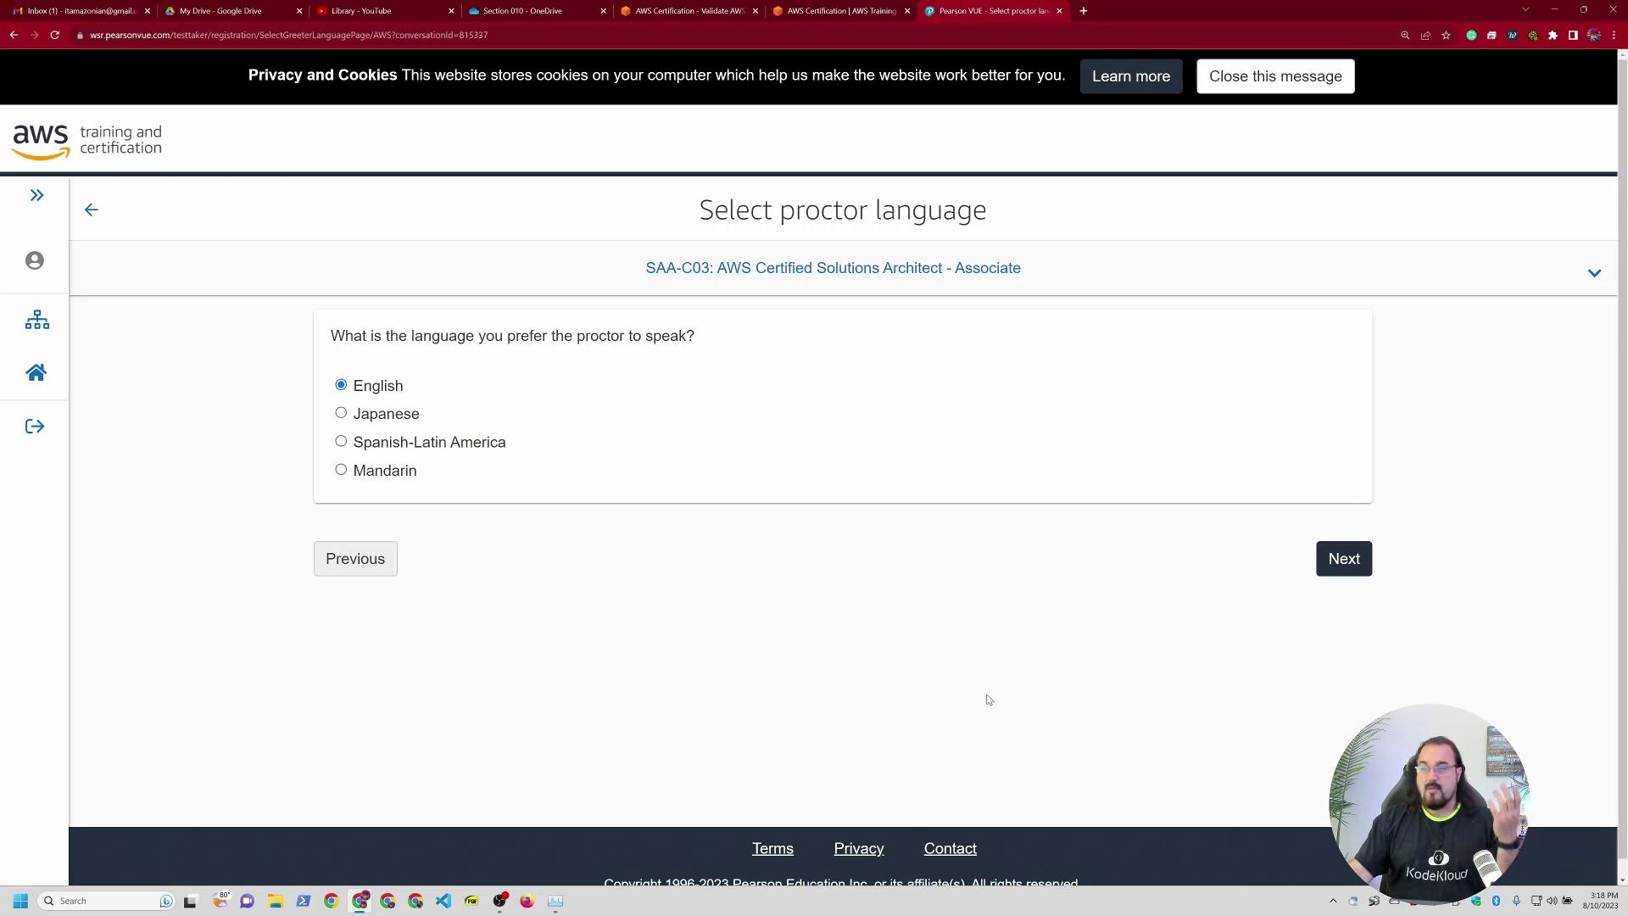Click the back arrow beside page title
Image resolution: width=1628 pixels, height=916 pixels.
click(92, 209)
